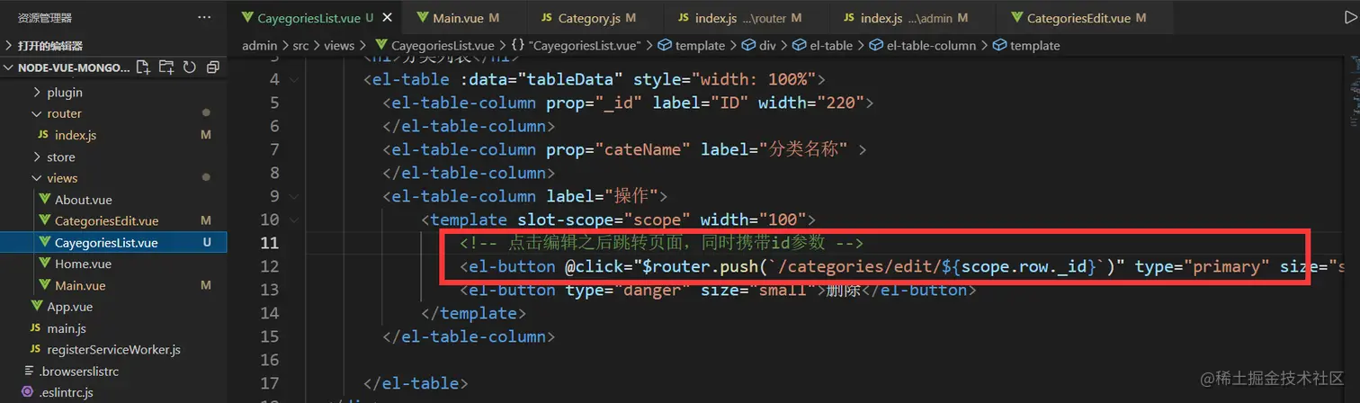Screen dimensions: 1360x403
Task: Close the CayegoriesList.vue editor tab
Action: [387, 18]
